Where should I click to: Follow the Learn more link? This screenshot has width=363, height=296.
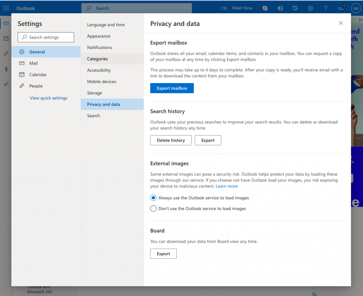(227, 186)
